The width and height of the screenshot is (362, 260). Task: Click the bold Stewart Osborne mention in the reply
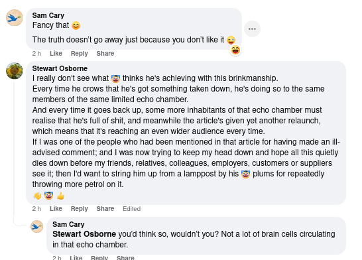(84, 234)
